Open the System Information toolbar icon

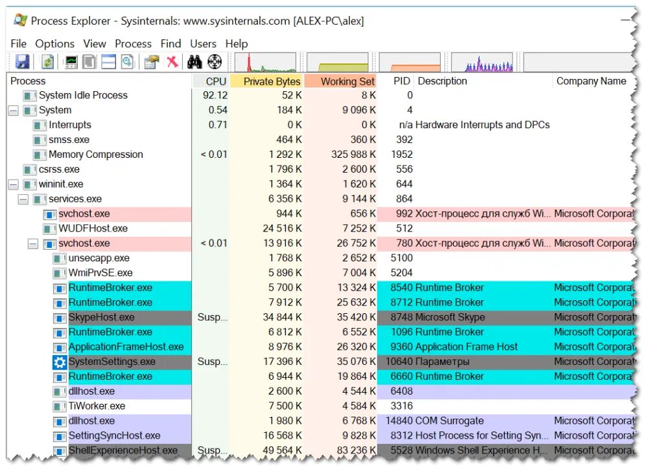71,62
